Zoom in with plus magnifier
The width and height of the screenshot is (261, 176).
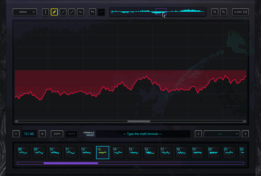click(x=224, y=12)
